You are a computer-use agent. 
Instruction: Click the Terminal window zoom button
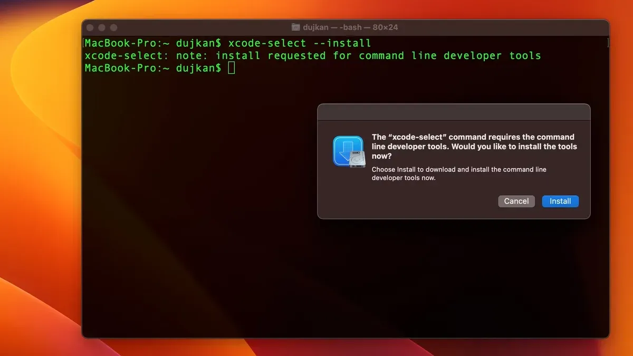pyautogui.click(x=113, y=27)
